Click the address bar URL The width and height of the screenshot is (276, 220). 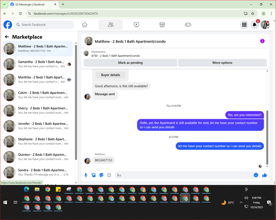coord(66,14)
